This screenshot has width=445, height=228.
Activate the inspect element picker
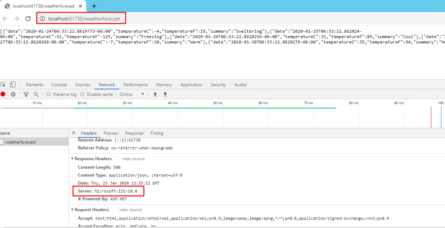point(3,84)
